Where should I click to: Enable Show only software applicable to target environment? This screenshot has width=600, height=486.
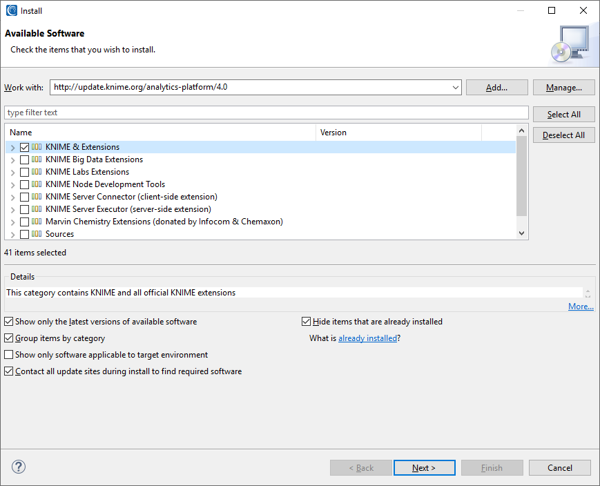point(9,355)
